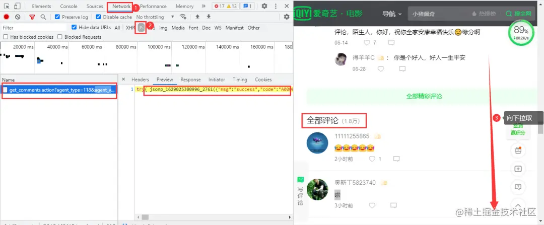Click the Filter text input field

click(35, 28)
